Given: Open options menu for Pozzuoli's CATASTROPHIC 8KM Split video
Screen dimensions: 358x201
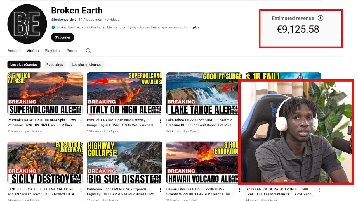Looking at the screenshot, I should [81, 121].
